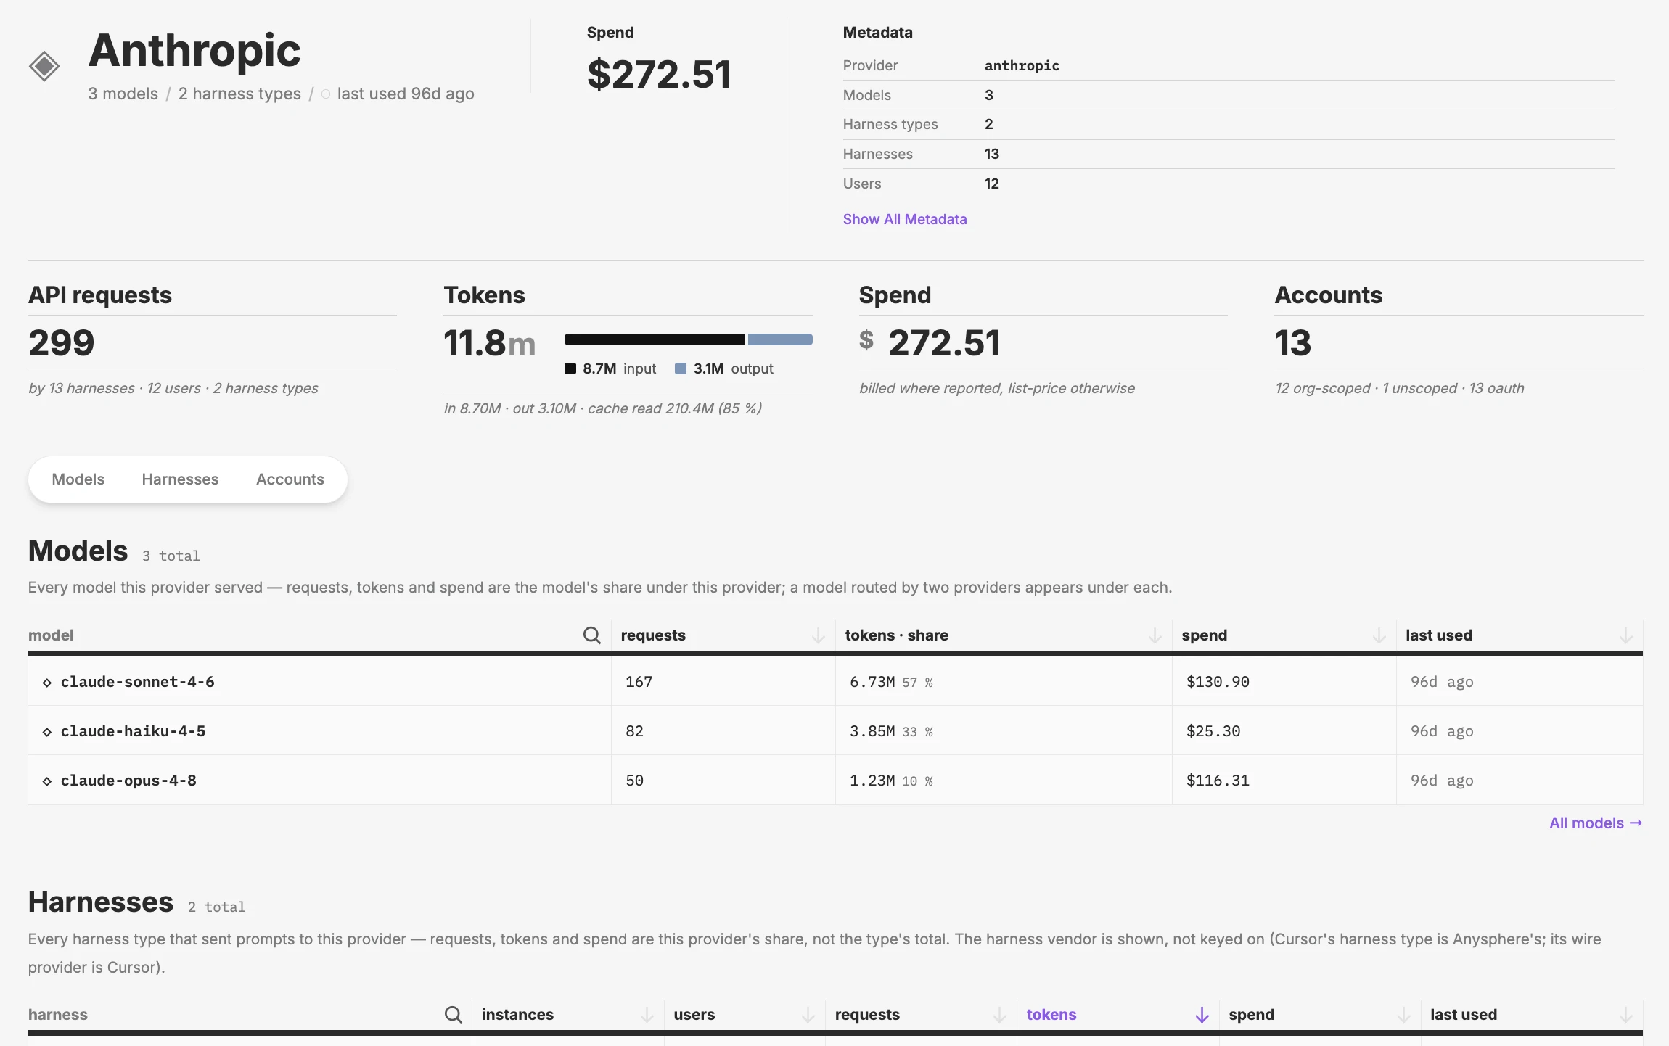
Task: Click the model column search field
Action: click(319, 635)
